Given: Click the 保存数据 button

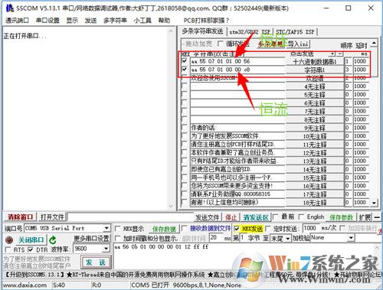Looking at the screenshot, I should coord(164,229).
